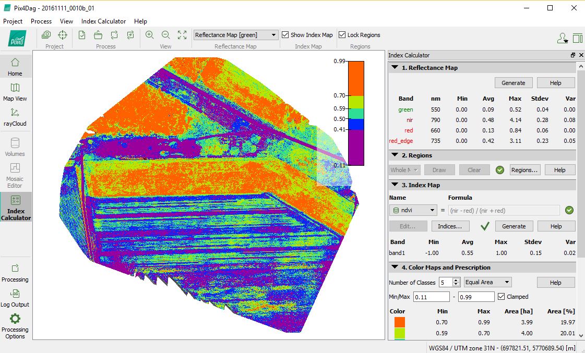Click Help button in Index Map section

click(556, 226)
